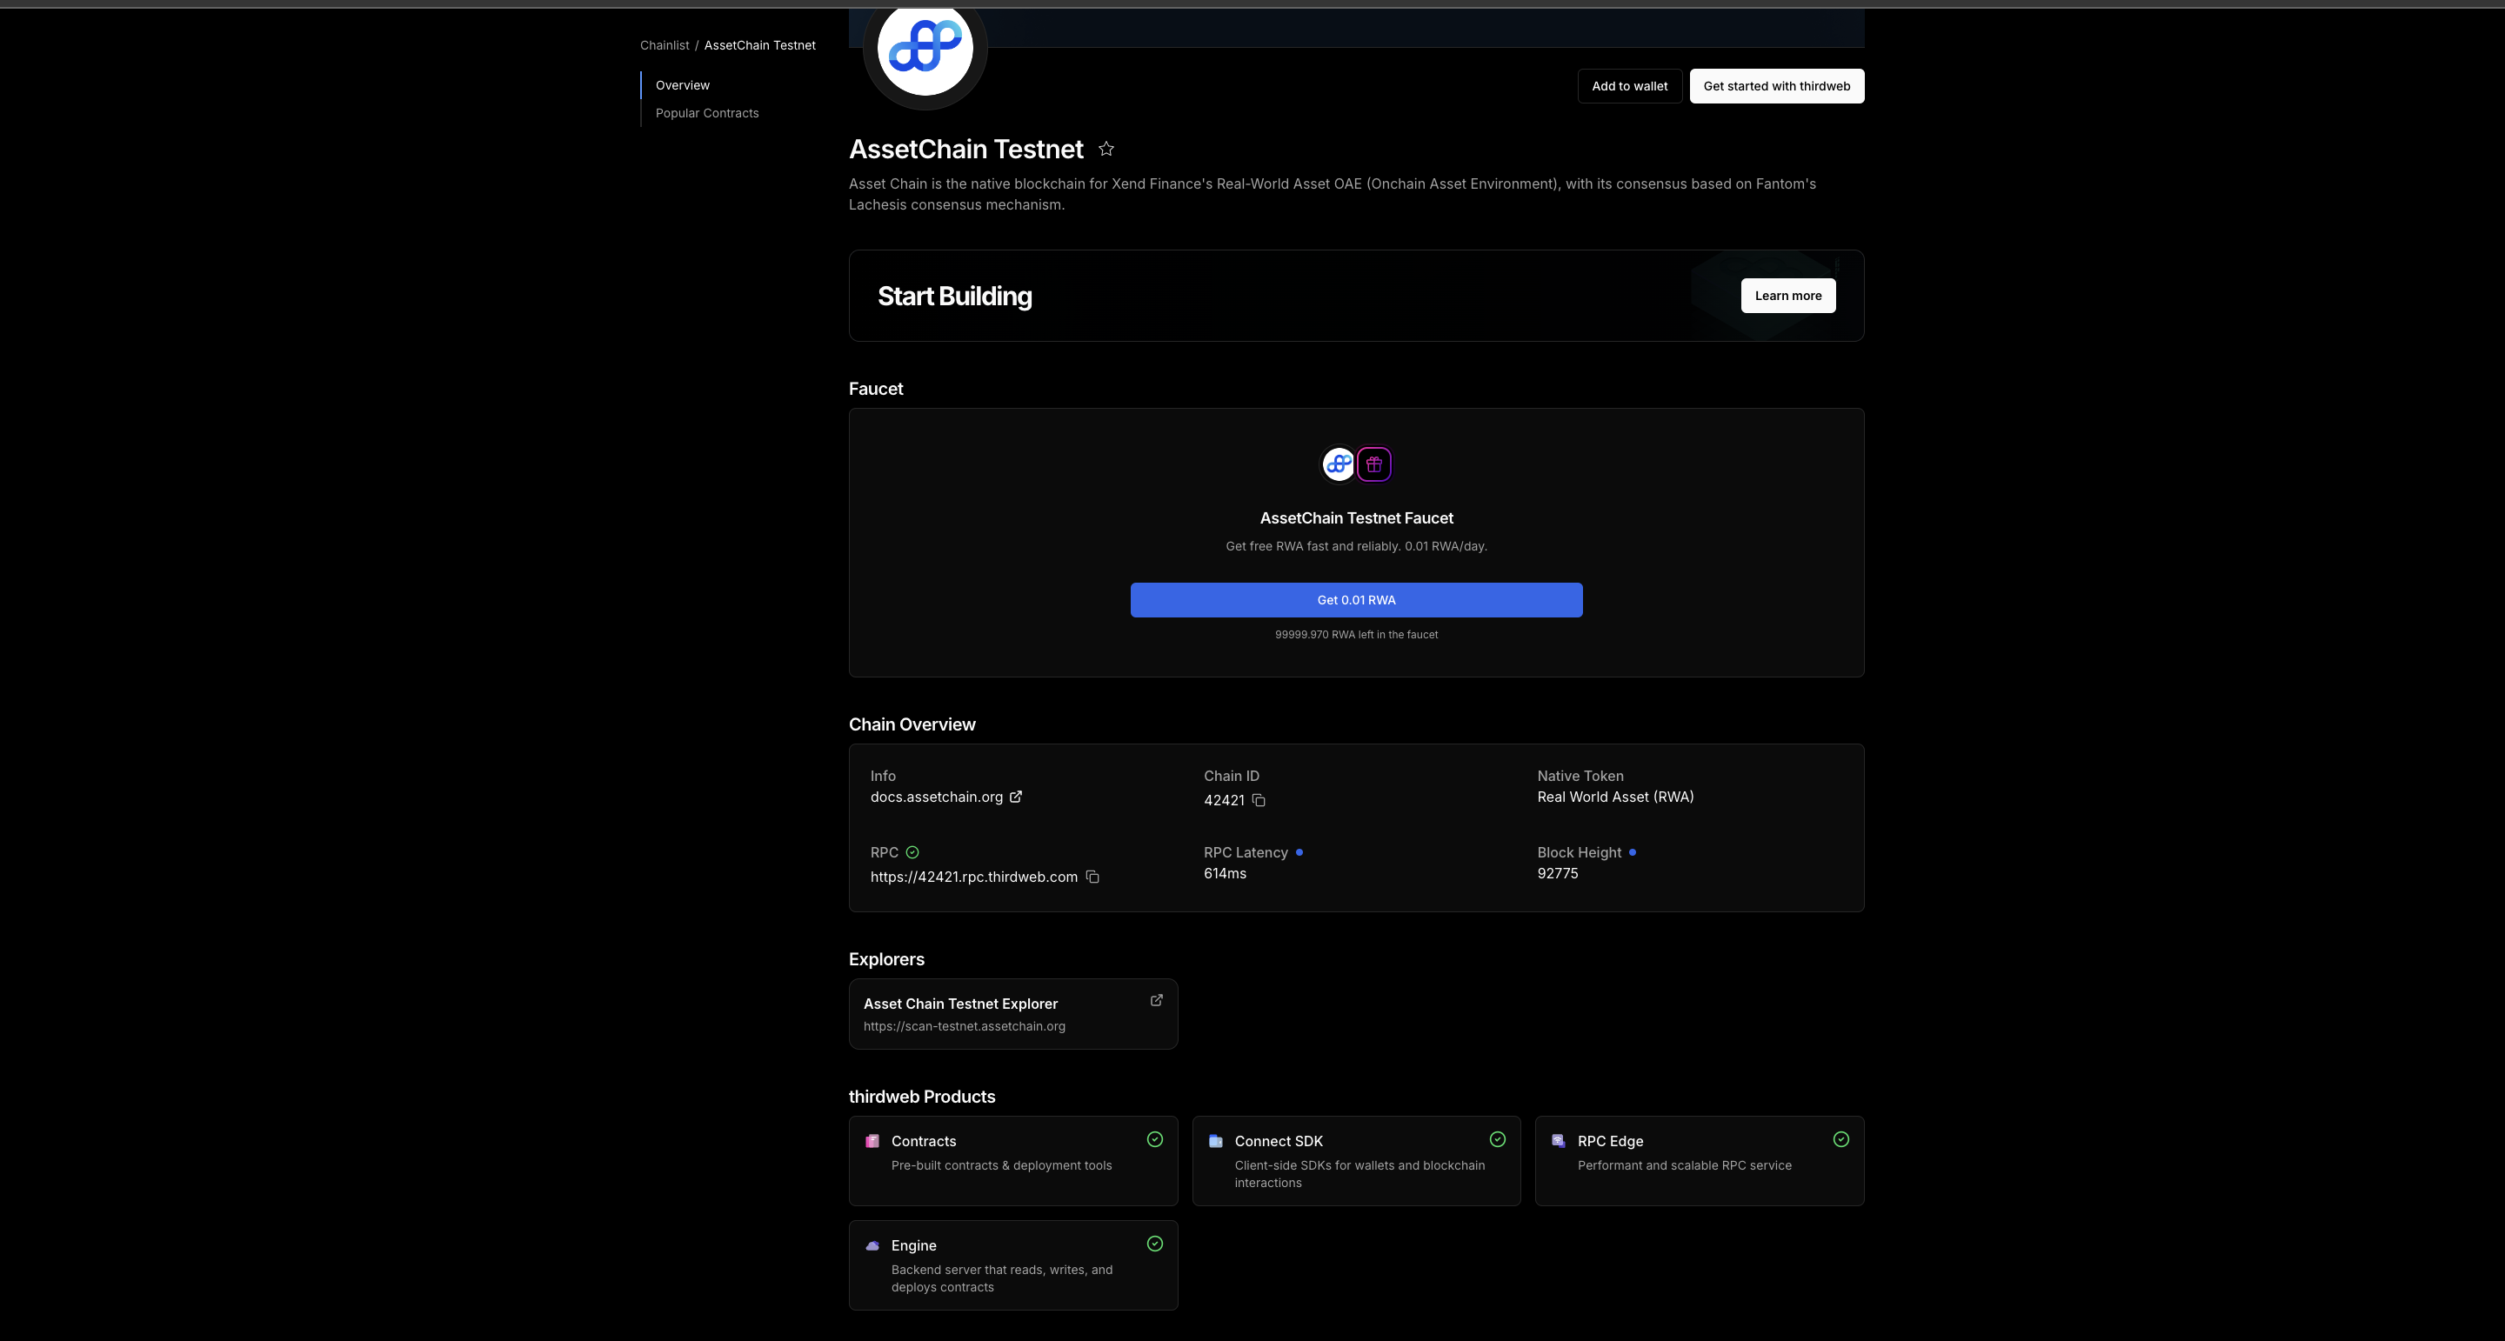Open docs.assetchain.org external link icon
Screen dimensions: 2505x1341
coord(1015,797)
